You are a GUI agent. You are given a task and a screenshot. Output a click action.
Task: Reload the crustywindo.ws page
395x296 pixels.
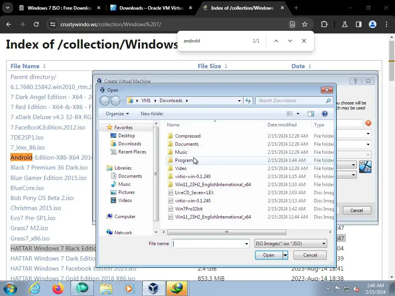(x=36, y=24)
